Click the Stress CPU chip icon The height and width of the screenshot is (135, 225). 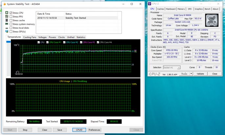coord(7,13)
